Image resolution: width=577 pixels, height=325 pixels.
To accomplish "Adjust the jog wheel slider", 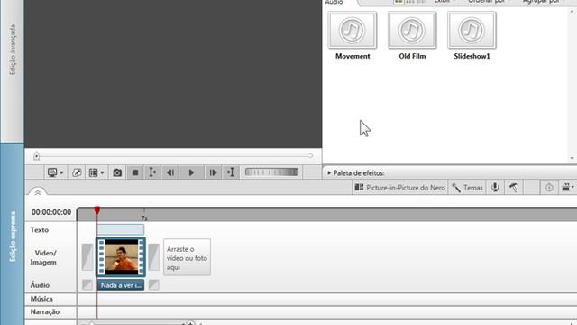I will click(271, 172).
